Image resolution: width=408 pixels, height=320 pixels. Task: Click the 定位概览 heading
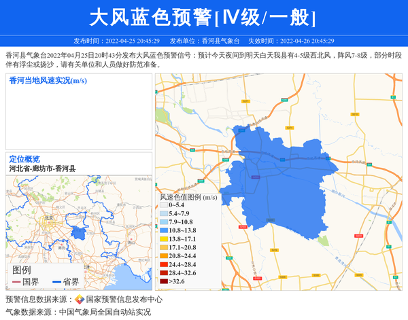[x=24, y=159]
